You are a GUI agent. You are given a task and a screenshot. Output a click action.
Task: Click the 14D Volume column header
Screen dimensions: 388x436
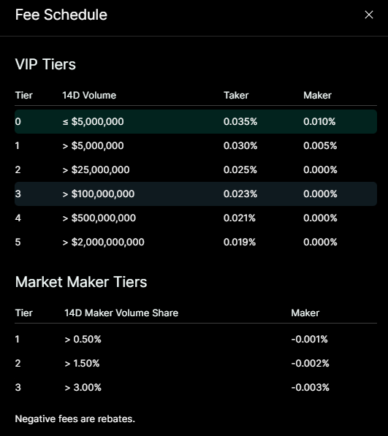point(89,96)
